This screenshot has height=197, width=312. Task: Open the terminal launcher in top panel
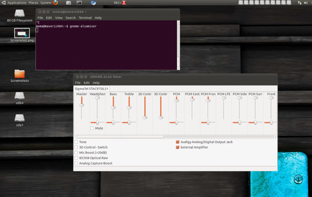coord(79,2)
